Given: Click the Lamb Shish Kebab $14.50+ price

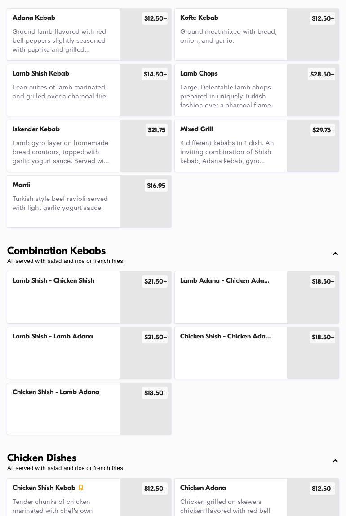Looking at the screenshot, I should pos(155,74).
